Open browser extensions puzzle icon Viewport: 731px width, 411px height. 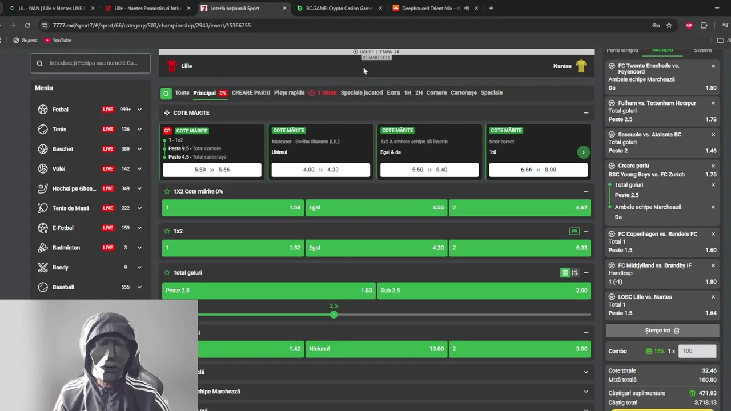click(x=704, y=25)
